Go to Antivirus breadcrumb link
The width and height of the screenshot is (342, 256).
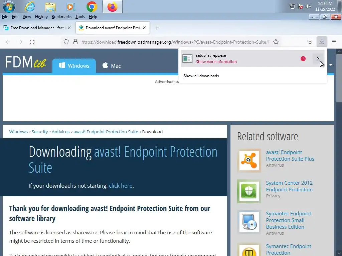tap(61, 132)
